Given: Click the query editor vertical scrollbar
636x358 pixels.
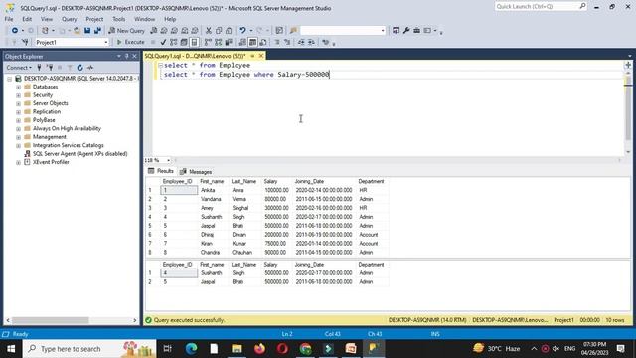Looking at the screenshot, I should pos(628,108).
